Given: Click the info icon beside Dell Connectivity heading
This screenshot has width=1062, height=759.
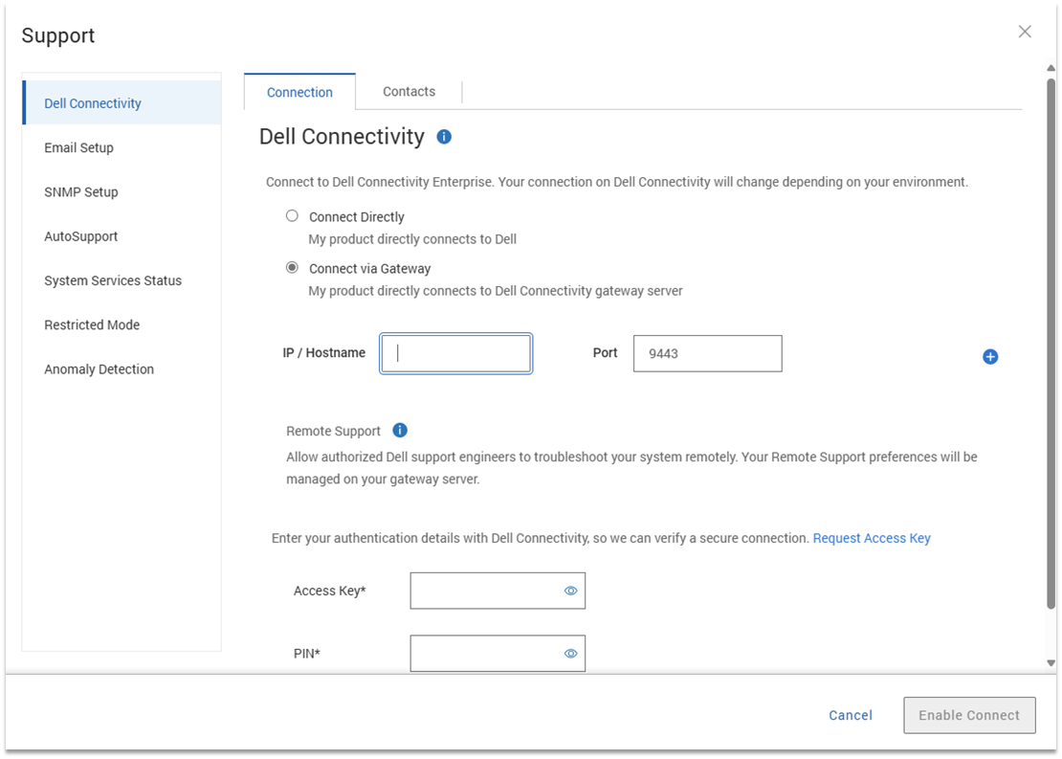Looking at the screenshot, I should tap(444, 137).
